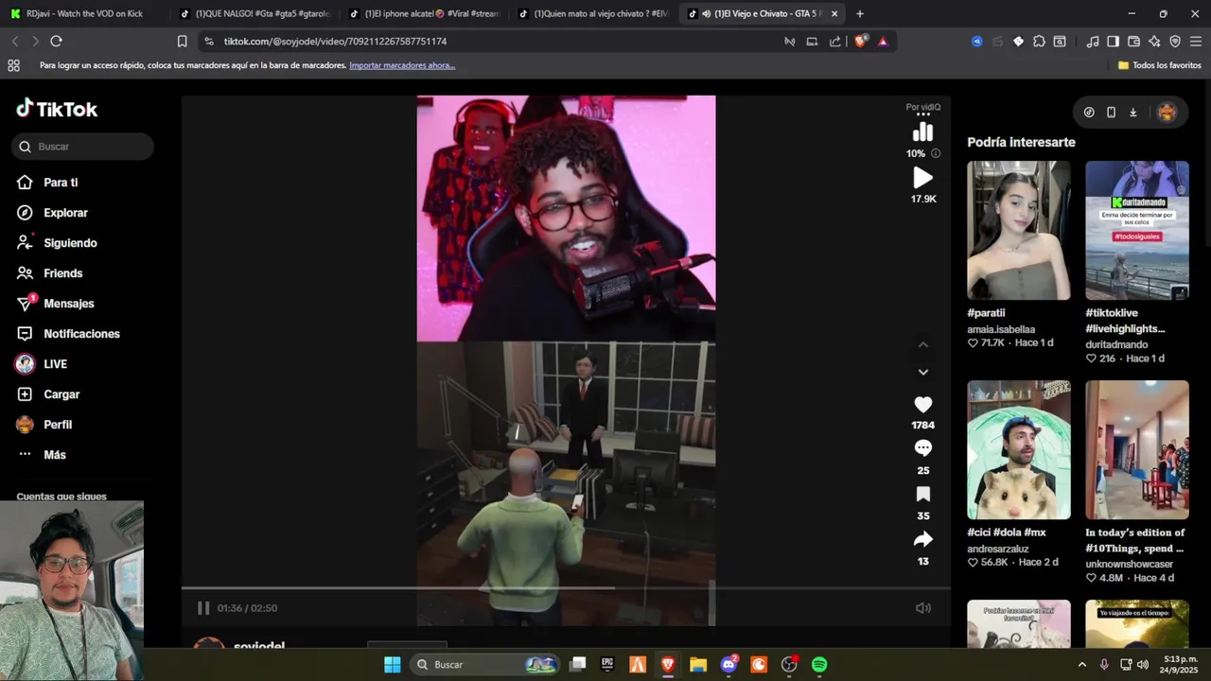Viewport: 1211px width, 681px height.
Task: Open the extensions puzzle icon
Action: click(x=1039, y=41)
